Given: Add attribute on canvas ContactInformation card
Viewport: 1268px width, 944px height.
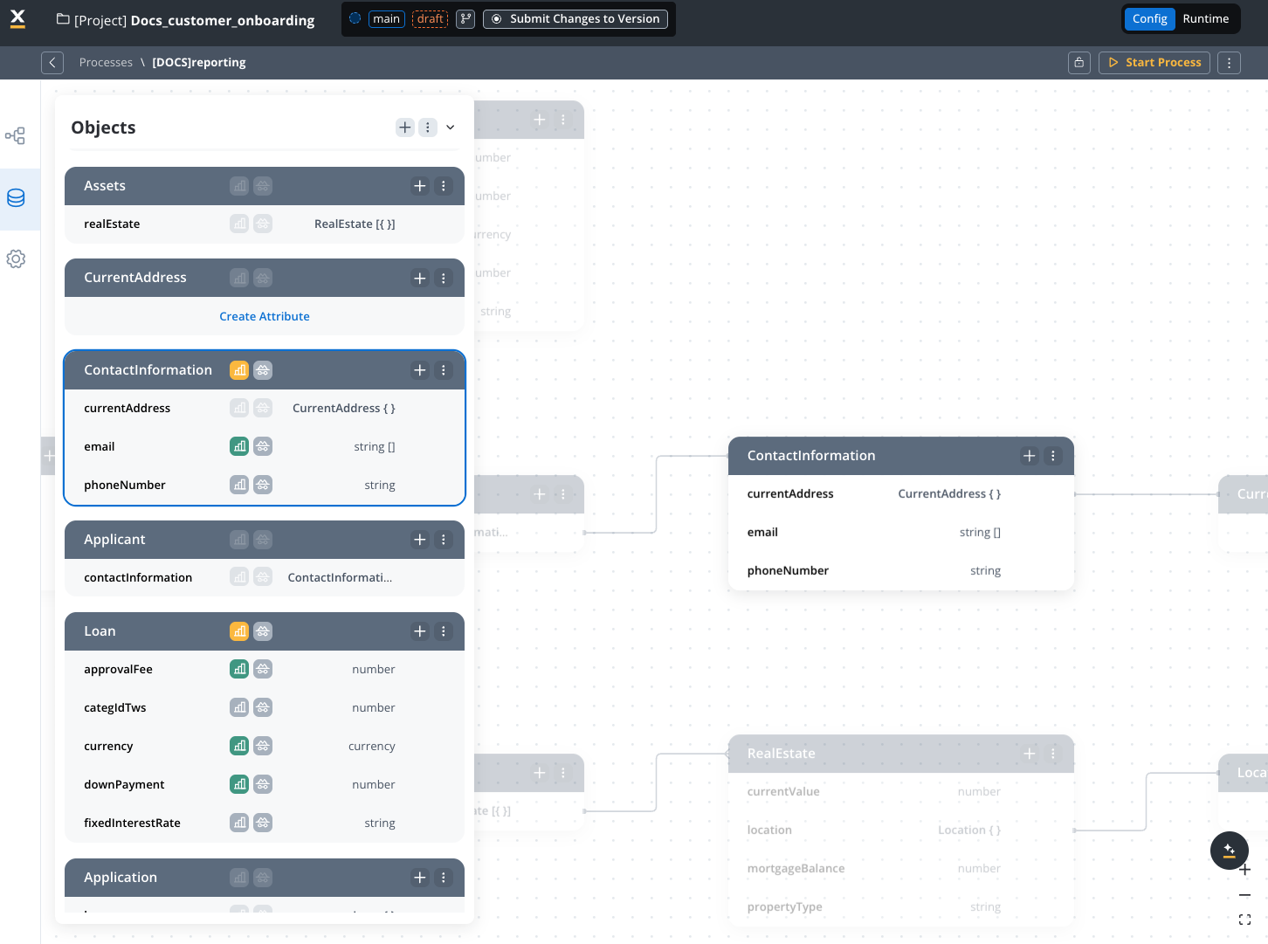Looking at the screenshot, I should [x=1030, y=456].
